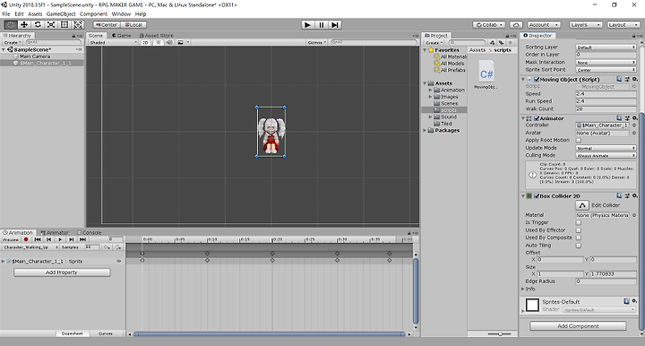645x346 pixels.
Task: Toggle scene audio icon
Action: (x=169, y=42)
